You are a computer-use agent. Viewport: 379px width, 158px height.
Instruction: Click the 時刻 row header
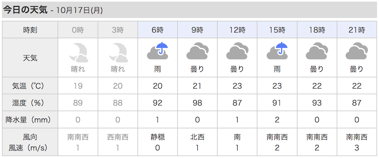[30, 29]
